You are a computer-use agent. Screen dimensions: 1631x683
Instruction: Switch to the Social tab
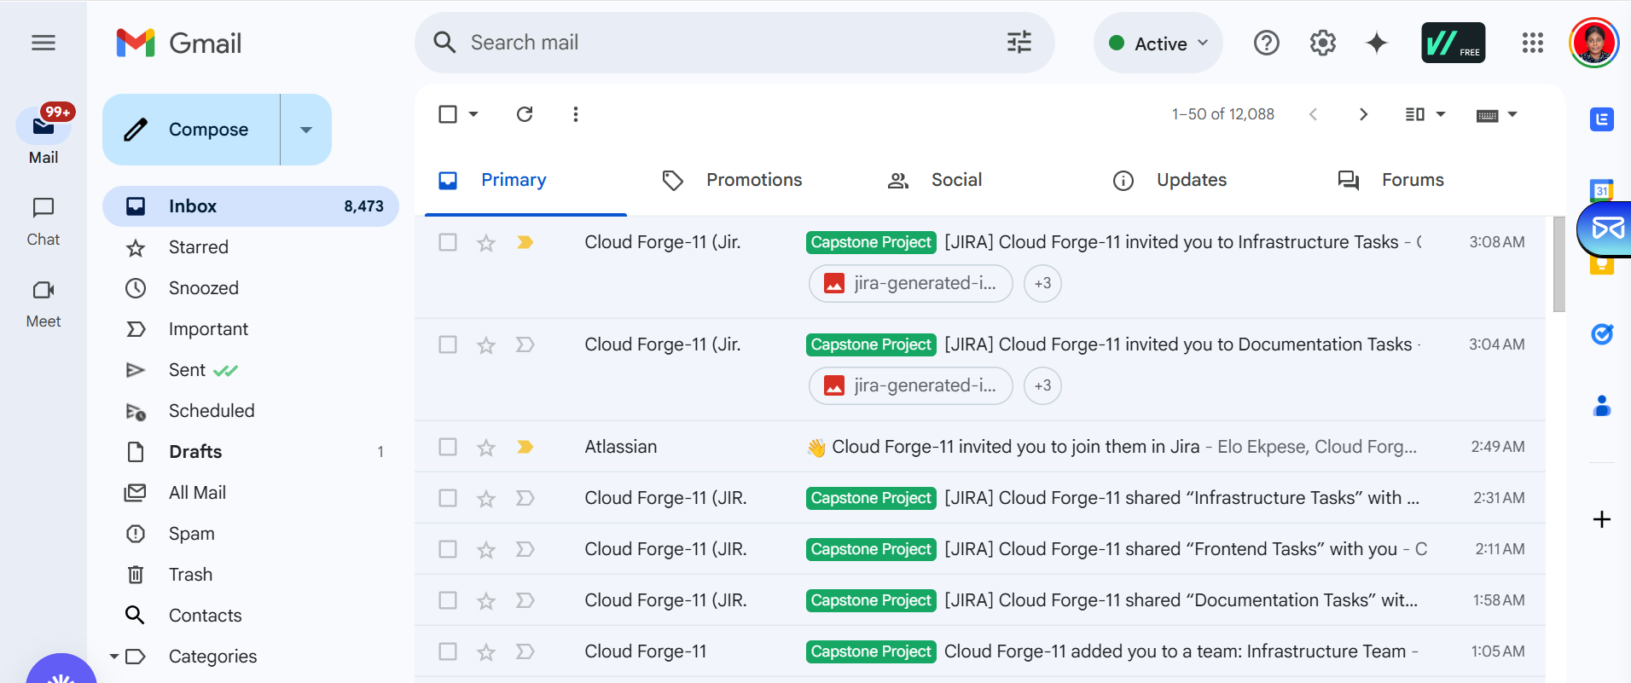pyautogui.click(x=956, y=180)
